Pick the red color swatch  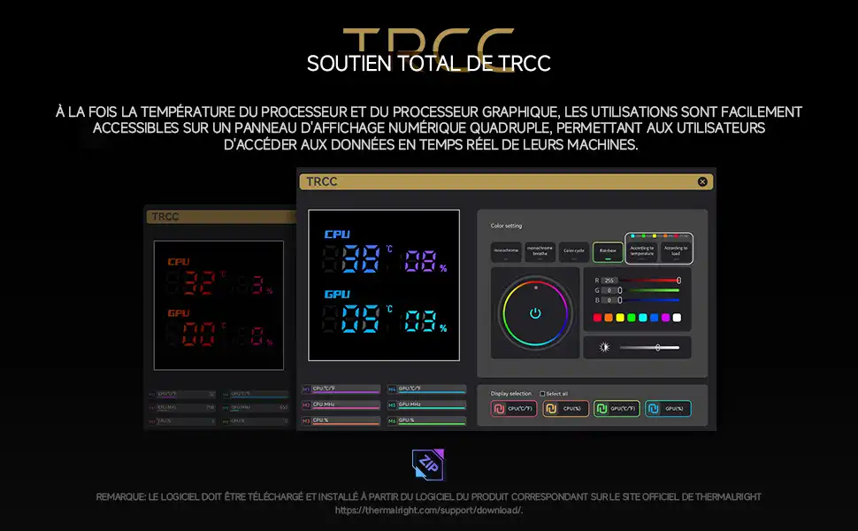597,318
